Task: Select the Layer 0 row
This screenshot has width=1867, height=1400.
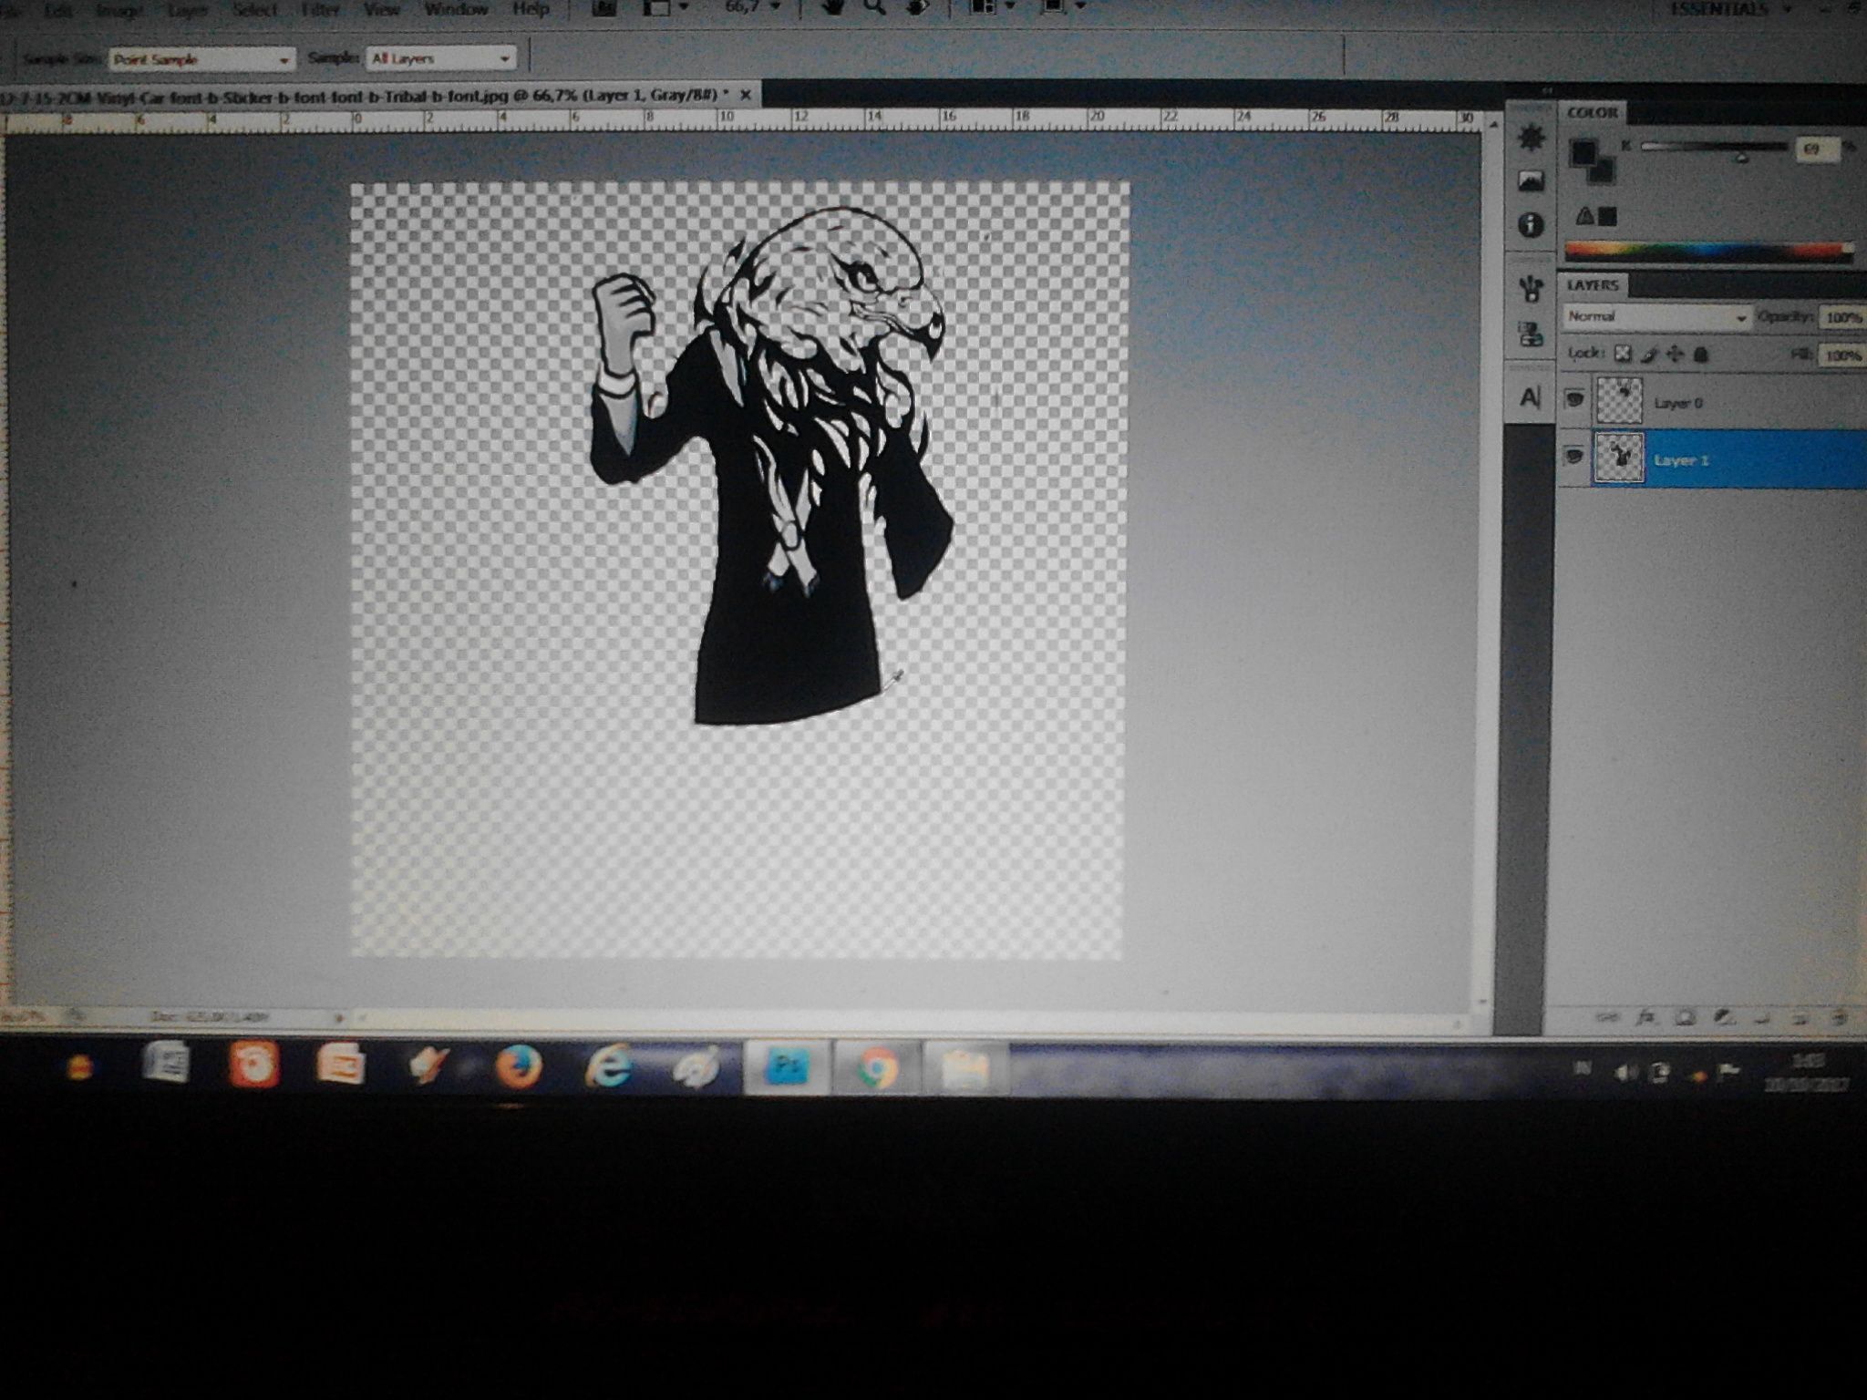Action: [1712, 401]
